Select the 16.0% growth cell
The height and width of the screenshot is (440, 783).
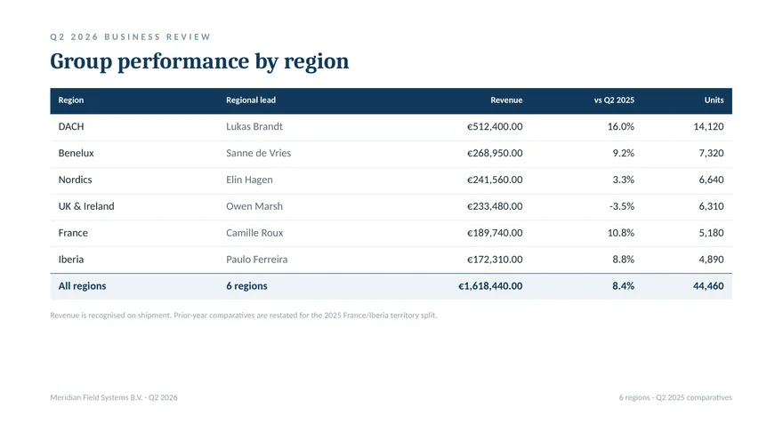pyautogui.click(x=621, y=127)
